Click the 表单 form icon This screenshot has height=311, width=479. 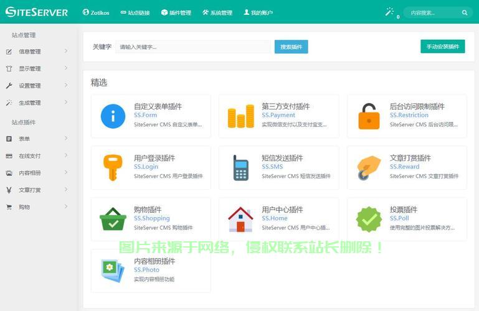[9, 139]
